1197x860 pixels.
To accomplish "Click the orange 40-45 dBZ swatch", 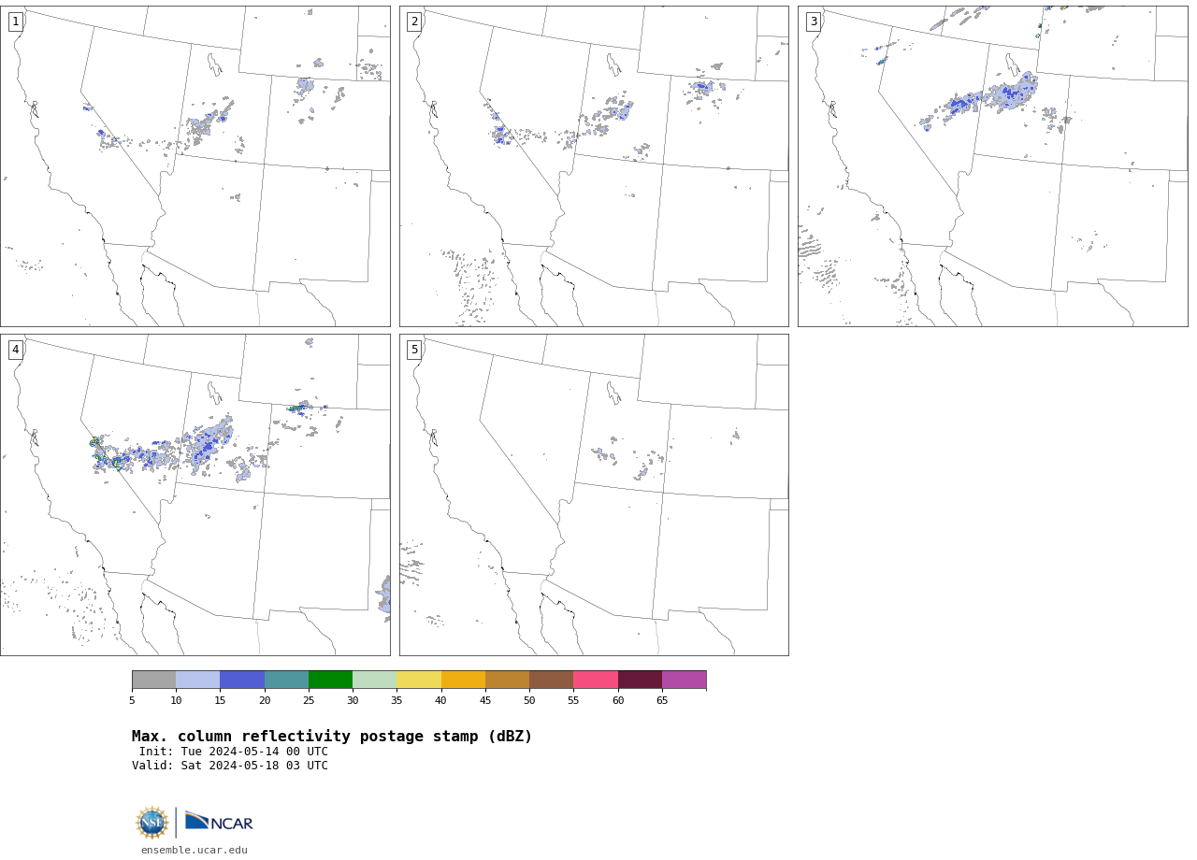I will [x=463, y=680].
